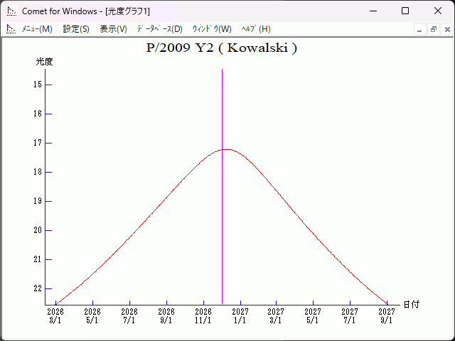
Task: Click the magenta vertical perihelion line
Action: click(223, 213)
